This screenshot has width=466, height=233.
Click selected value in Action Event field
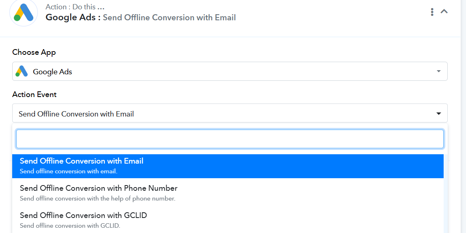[x=76, y=114]
